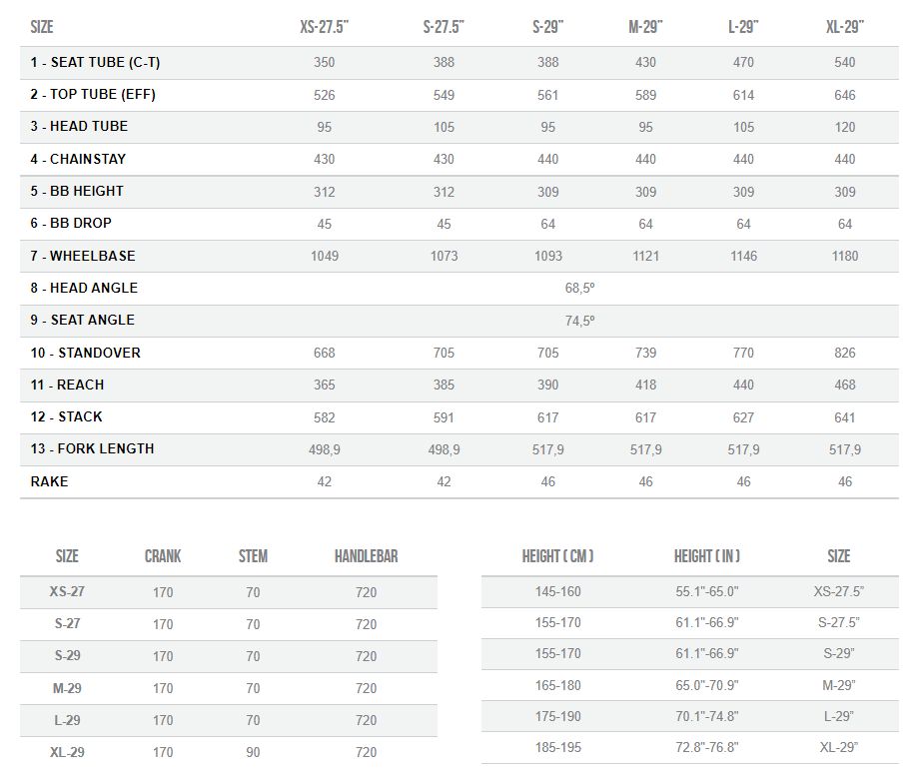The width and height of the screenshot is (911, 778).
Task: Click the STEM column header
Action: (x=253, y=556)
